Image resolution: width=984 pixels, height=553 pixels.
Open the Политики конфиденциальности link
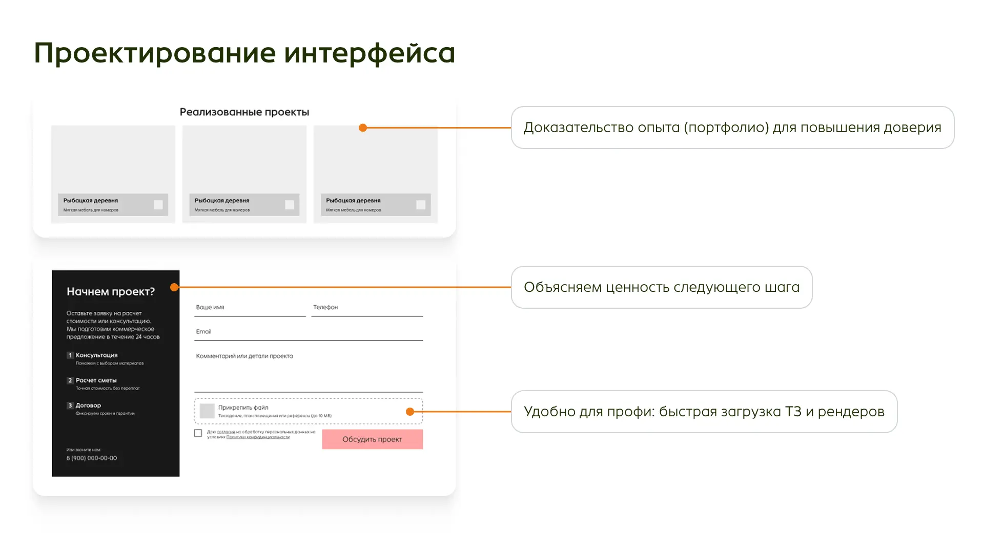click(x=258, y=437)
